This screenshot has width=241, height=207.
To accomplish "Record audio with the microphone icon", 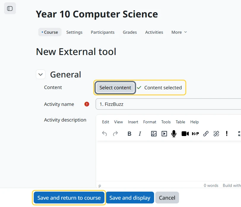I will [174, 134].
